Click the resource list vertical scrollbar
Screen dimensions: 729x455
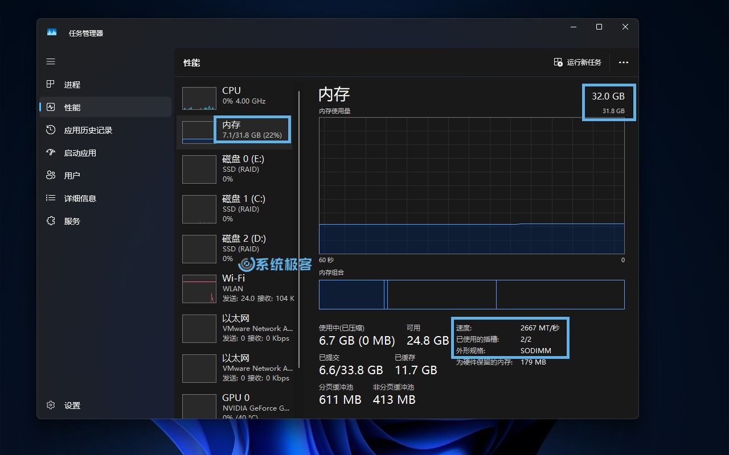[x=299, y=227]
